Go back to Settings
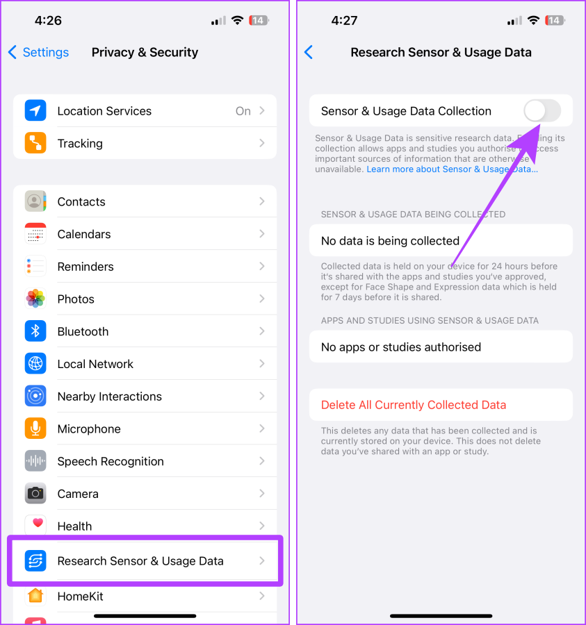Image resolution: width=586 pixels, height=625 pixels. pos(39,52)
